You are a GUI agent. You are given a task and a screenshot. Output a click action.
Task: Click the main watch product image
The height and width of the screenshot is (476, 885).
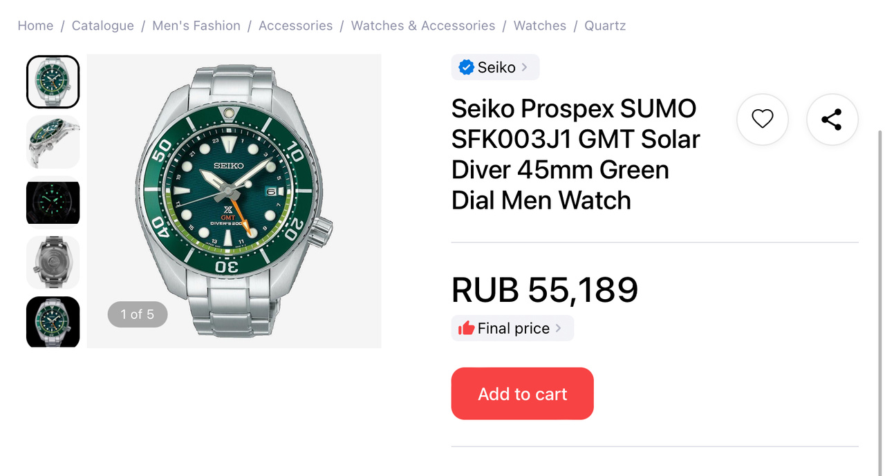(234, 200)
